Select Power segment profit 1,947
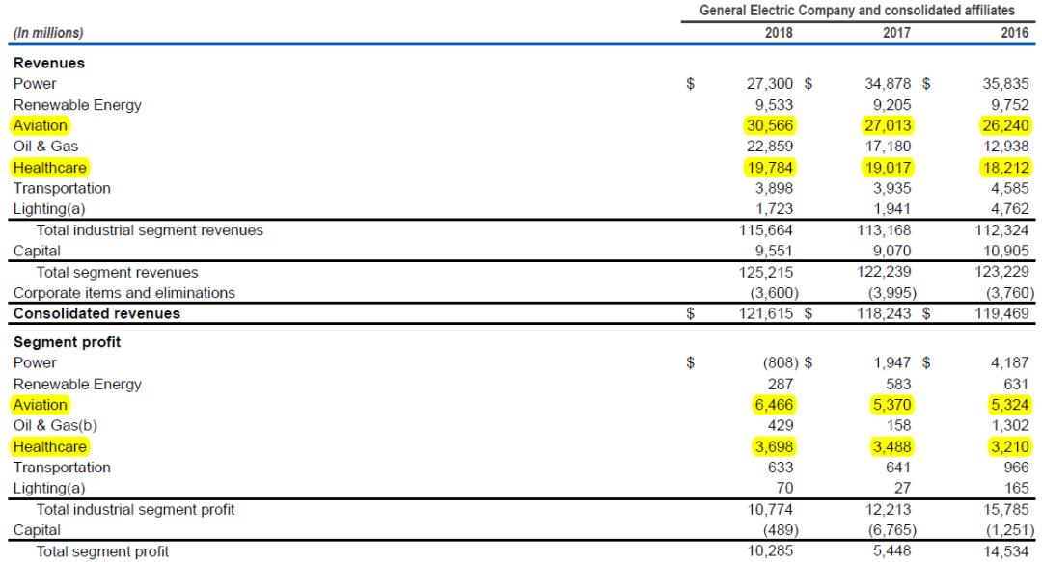 pyautogui.click(x=891, y=362)
